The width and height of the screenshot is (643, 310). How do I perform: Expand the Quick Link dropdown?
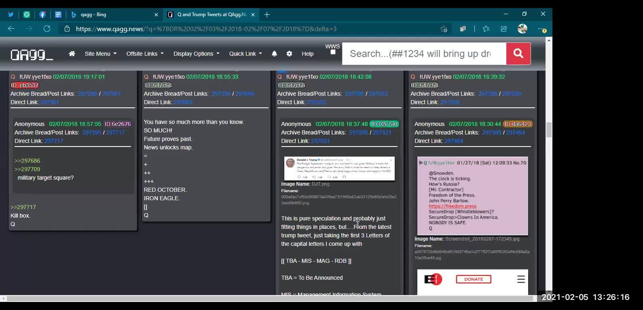[245, 54]
